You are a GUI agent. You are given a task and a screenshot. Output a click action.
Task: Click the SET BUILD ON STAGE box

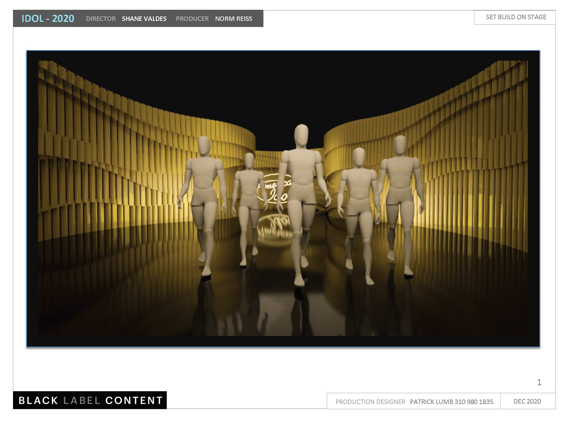coord(516,17)
